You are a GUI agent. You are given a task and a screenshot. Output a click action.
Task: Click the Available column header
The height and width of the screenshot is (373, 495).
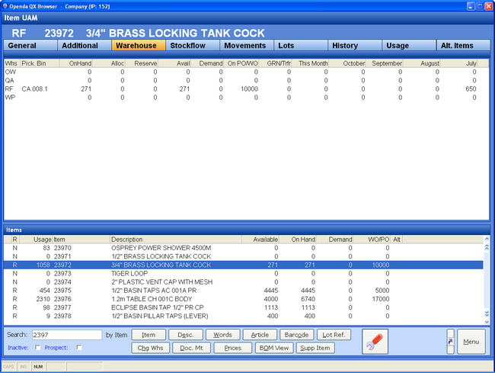click(260, 240)
